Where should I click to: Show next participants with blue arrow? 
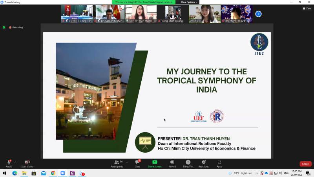(258, 14)
